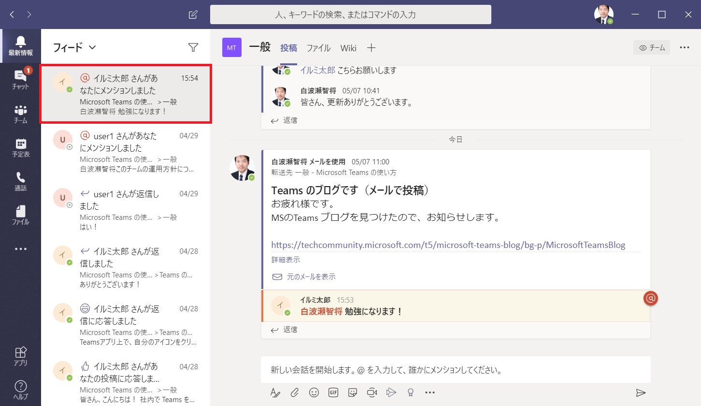Open the イルミ太郎 返信に応答しました feed item
Image resolution: width=701 pixels, height=406 pixels.
[126, 325]
